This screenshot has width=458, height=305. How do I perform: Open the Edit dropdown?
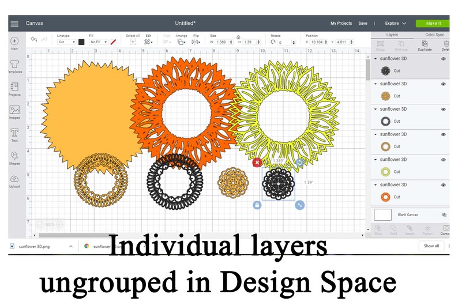click(148, 42)
